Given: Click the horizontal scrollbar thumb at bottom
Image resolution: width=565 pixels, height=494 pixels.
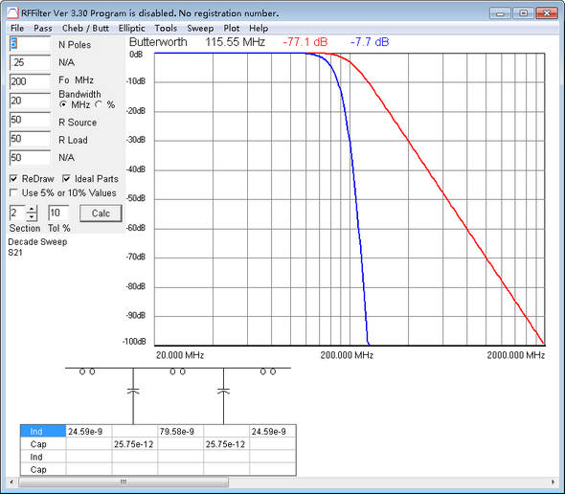Looking at the screenshot, I should pos(124,482).
